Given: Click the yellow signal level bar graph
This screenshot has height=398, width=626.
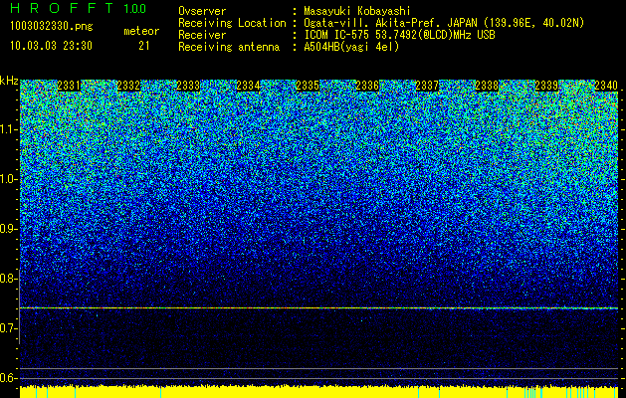Looking at the screenshot, I should 319,392.
